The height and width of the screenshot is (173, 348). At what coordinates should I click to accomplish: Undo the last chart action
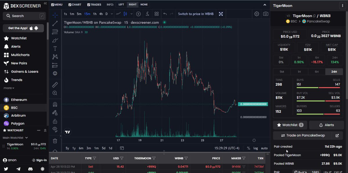[165, 14]
